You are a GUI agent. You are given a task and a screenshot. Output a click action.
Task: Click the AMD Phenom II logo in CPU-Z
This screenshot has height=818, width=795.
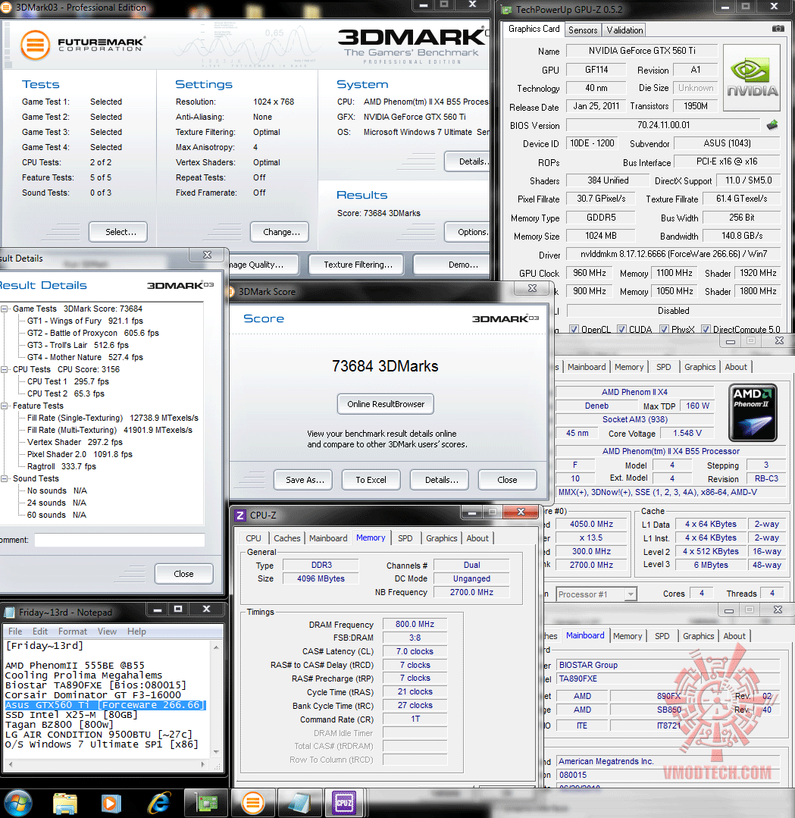pyautogui.click(x=753, y=412)
